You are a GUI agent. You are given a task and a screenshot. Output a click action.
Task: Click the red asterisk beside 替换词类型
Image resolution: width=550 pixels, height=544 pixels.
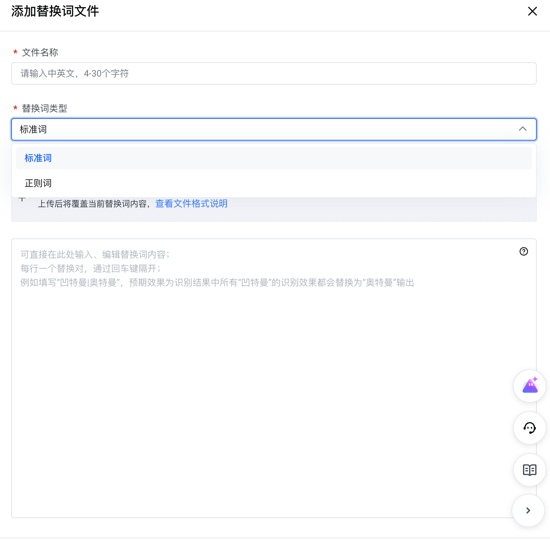15,108
